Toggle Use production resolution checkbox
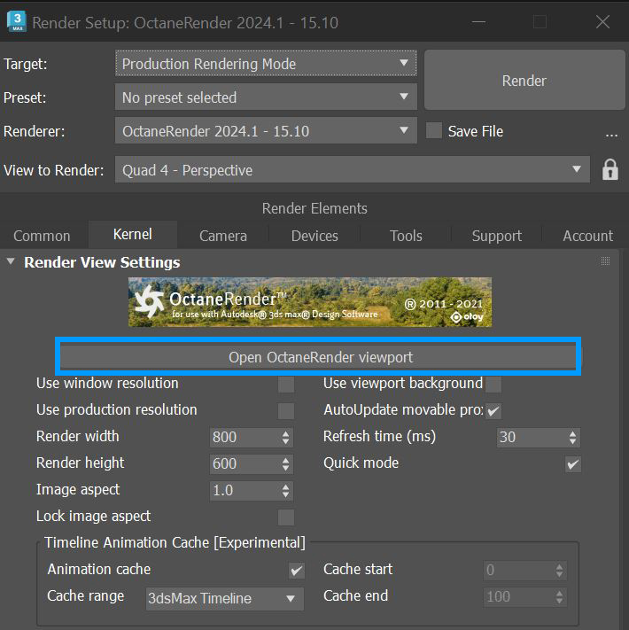 (x=286, y=410)
